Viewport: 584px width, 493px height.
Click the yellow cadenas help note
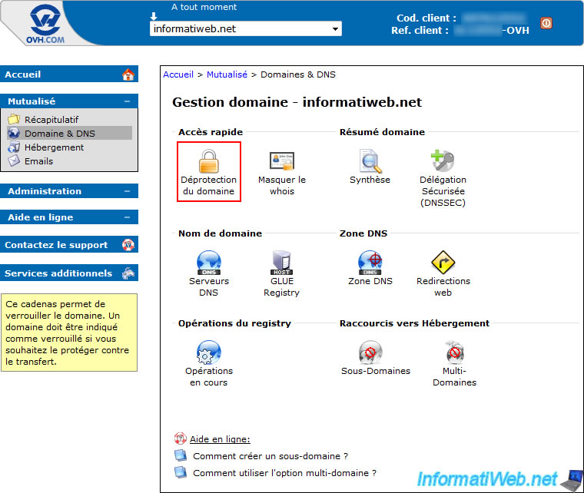click(x=69, y=333)
